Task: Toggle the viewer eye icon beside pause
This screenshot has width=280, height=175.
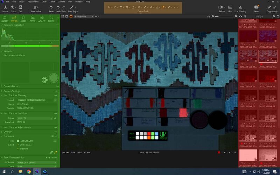Action: (x=240, y=16)
